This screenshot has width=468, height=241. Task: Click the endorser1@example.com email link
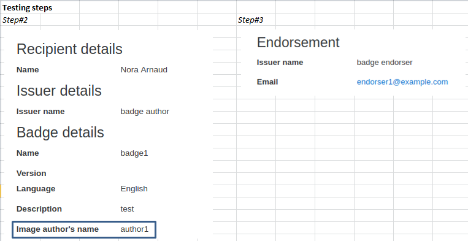tap(402, 82)
